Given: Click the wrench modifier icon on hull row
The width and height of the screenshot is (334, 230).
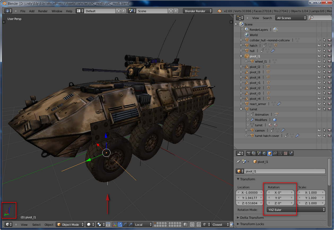Looking at the screenshot, I should pos(273,51).
